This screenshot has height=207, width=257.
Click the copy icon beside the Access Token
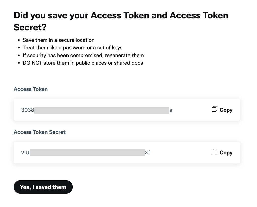pos(214,109)
